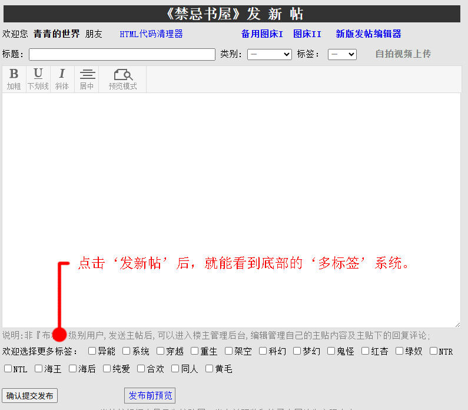The height and width of the screenshot is (410, 468).
Task: Go to 备用图床I link
Action: (x=262, y=34)
